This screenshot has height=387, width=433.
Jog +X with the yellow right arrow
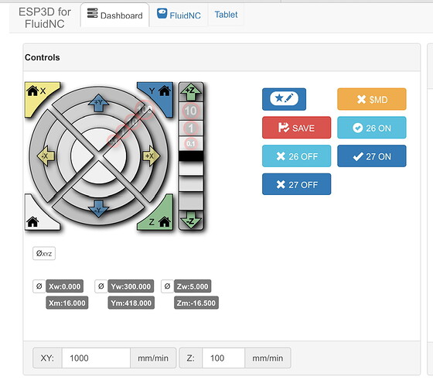(151, 156)
